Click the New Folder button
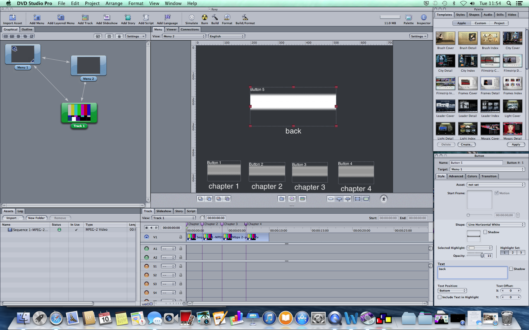529x330 pixels. point(36,218)
